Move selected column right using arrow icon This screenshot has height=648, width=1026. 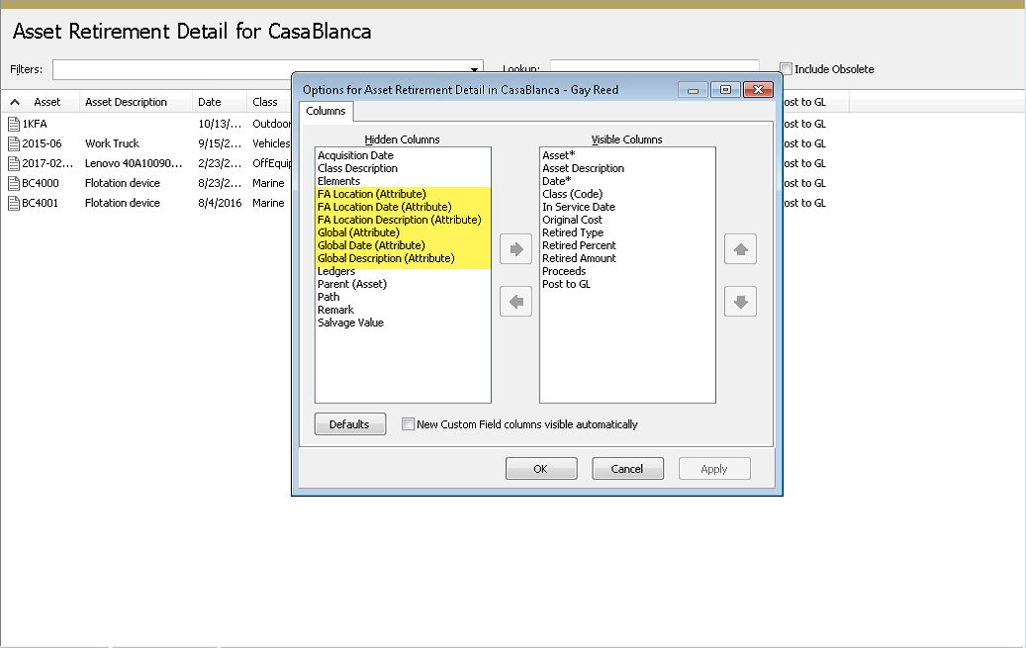[x=515, y=249]
